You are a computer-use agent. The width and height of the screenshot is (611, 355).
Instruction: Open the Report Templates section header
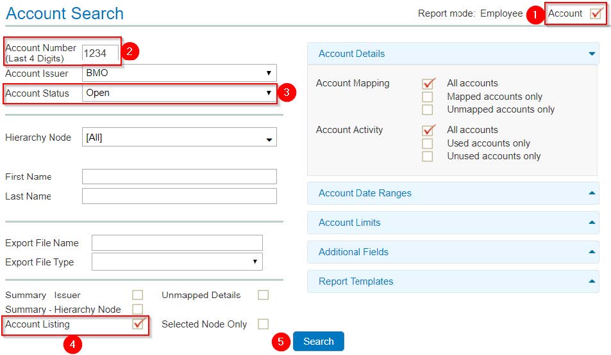pyautogui.click(x=453, y=281)
